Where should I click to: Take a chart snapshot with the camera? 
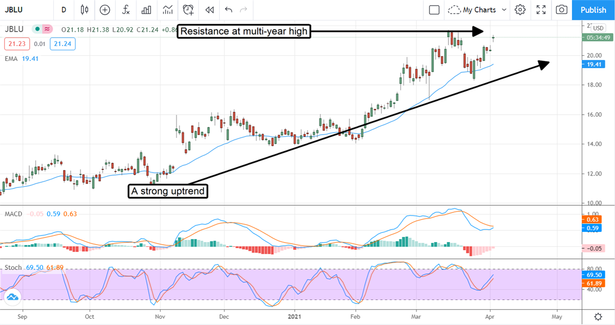[562, 10]
